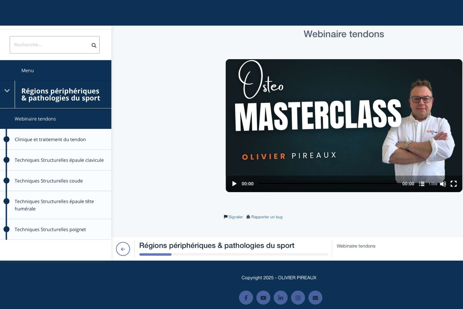Enter fullscreen video mode
Screen dimensions: 463x309
(x=454, y=184)
